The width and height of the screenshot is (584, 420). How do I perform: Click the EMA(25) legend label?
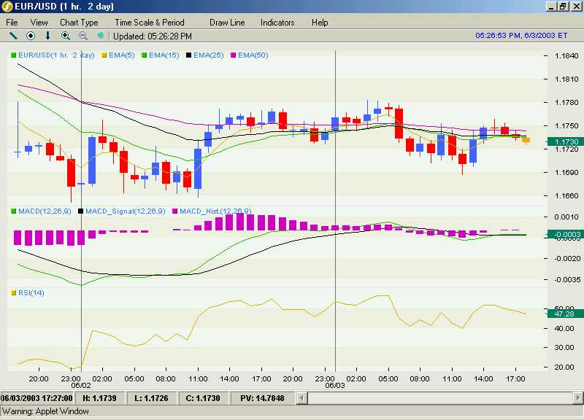[x=209, y=55]
